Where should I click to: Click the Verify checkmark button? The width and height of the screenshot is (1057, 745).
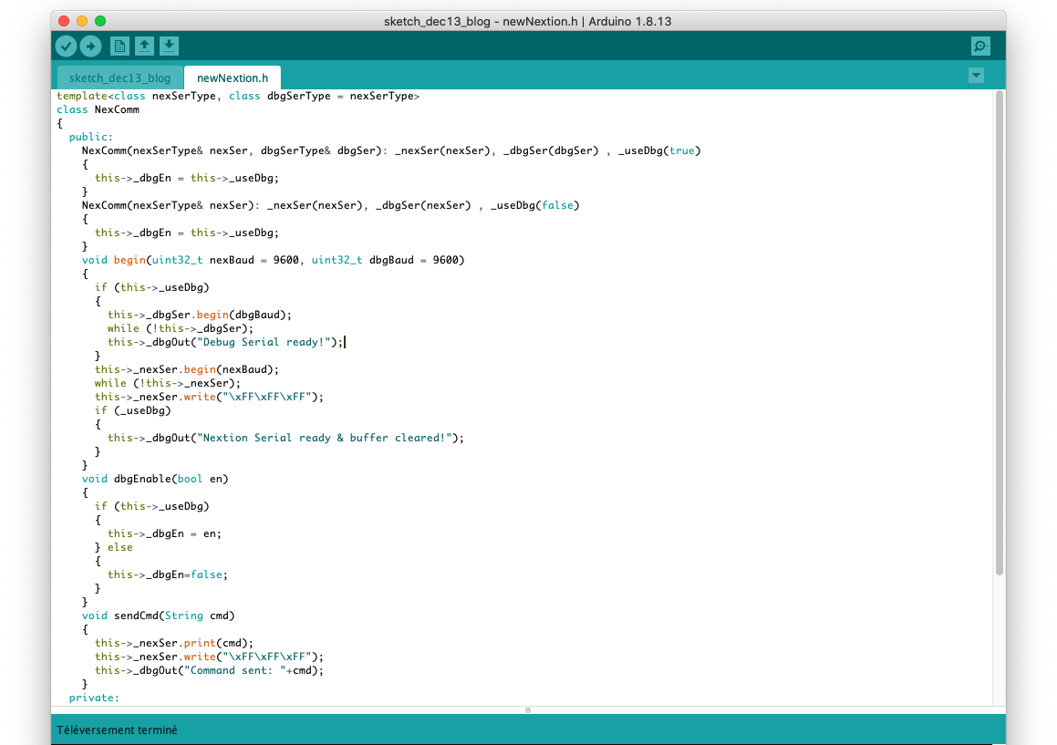pyautogui.click(x=66, y=47)
